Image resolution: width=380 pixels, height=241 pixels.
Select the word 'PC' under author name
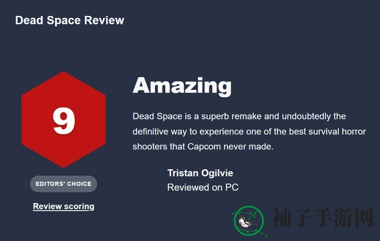click(x=232, y=187)
